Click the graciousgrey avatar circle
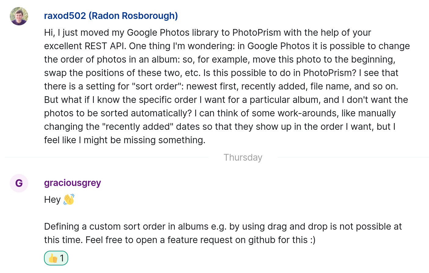Screen dimensions: 429x273 point(19,183)
